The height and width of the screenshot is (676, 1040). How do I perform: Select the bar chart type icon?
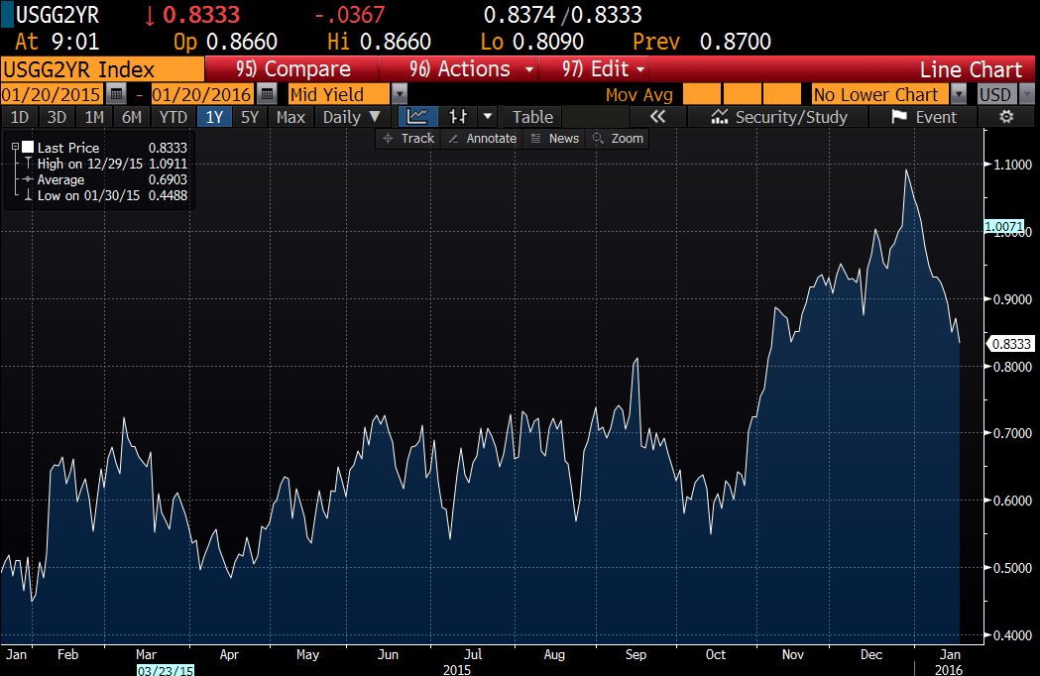pos(457,117)
